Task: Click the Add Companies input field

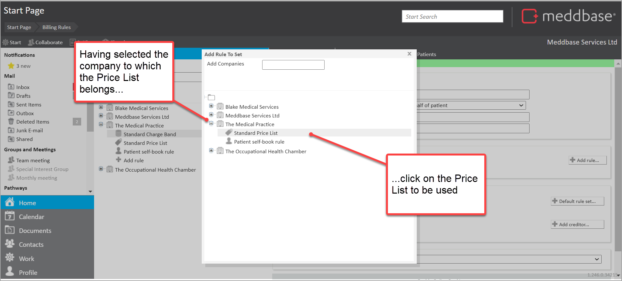Action: (293, 65)
